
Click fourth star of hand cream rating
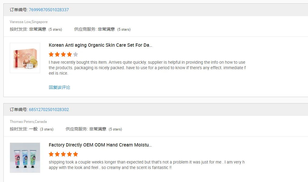pos(69,154)
